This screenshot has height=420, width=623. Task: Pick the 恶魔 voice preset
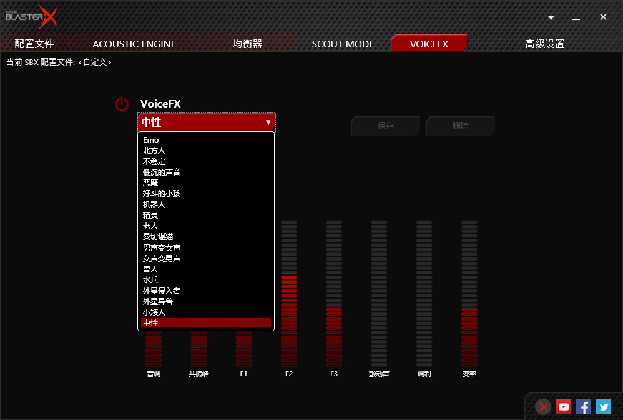click(x=150, y=183)
